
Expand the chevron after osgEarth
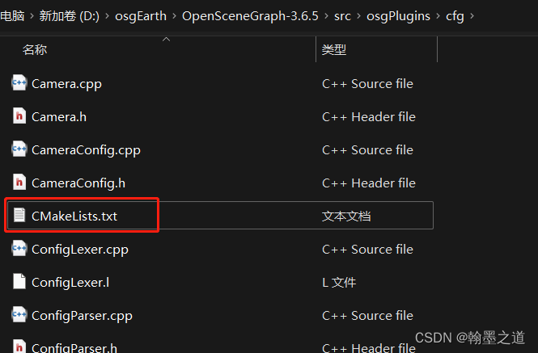[174, 16]
